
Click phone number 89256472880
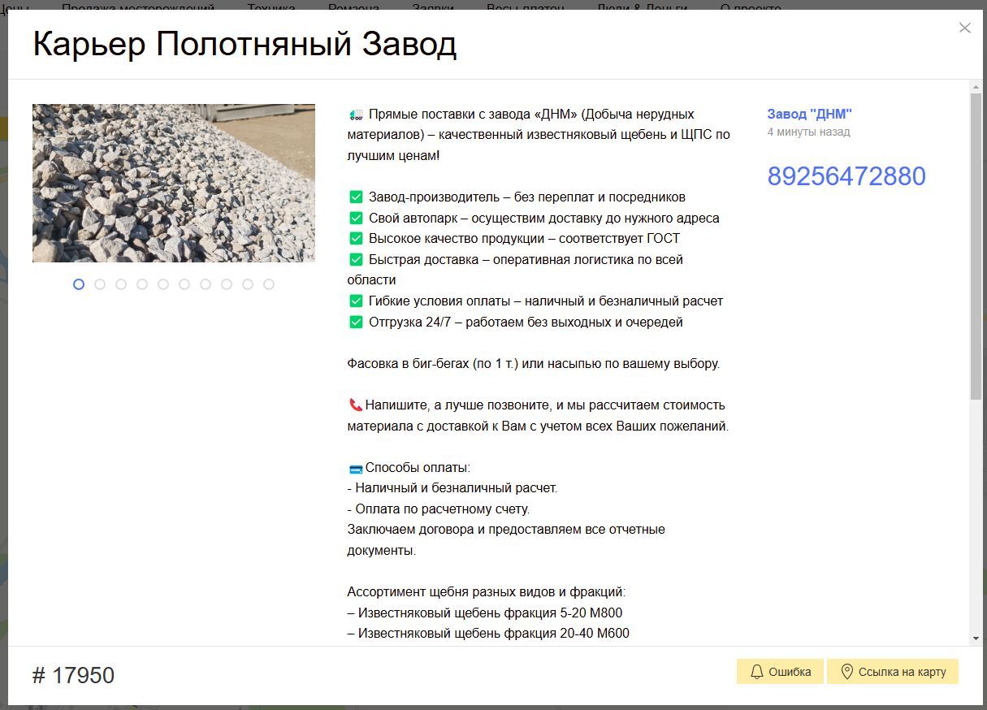point(846,176)
